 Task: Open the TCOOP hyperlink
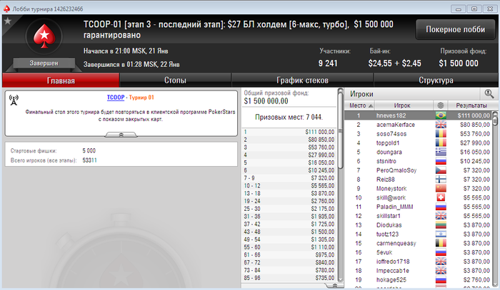pyautogui.click(x=116, y=98)
